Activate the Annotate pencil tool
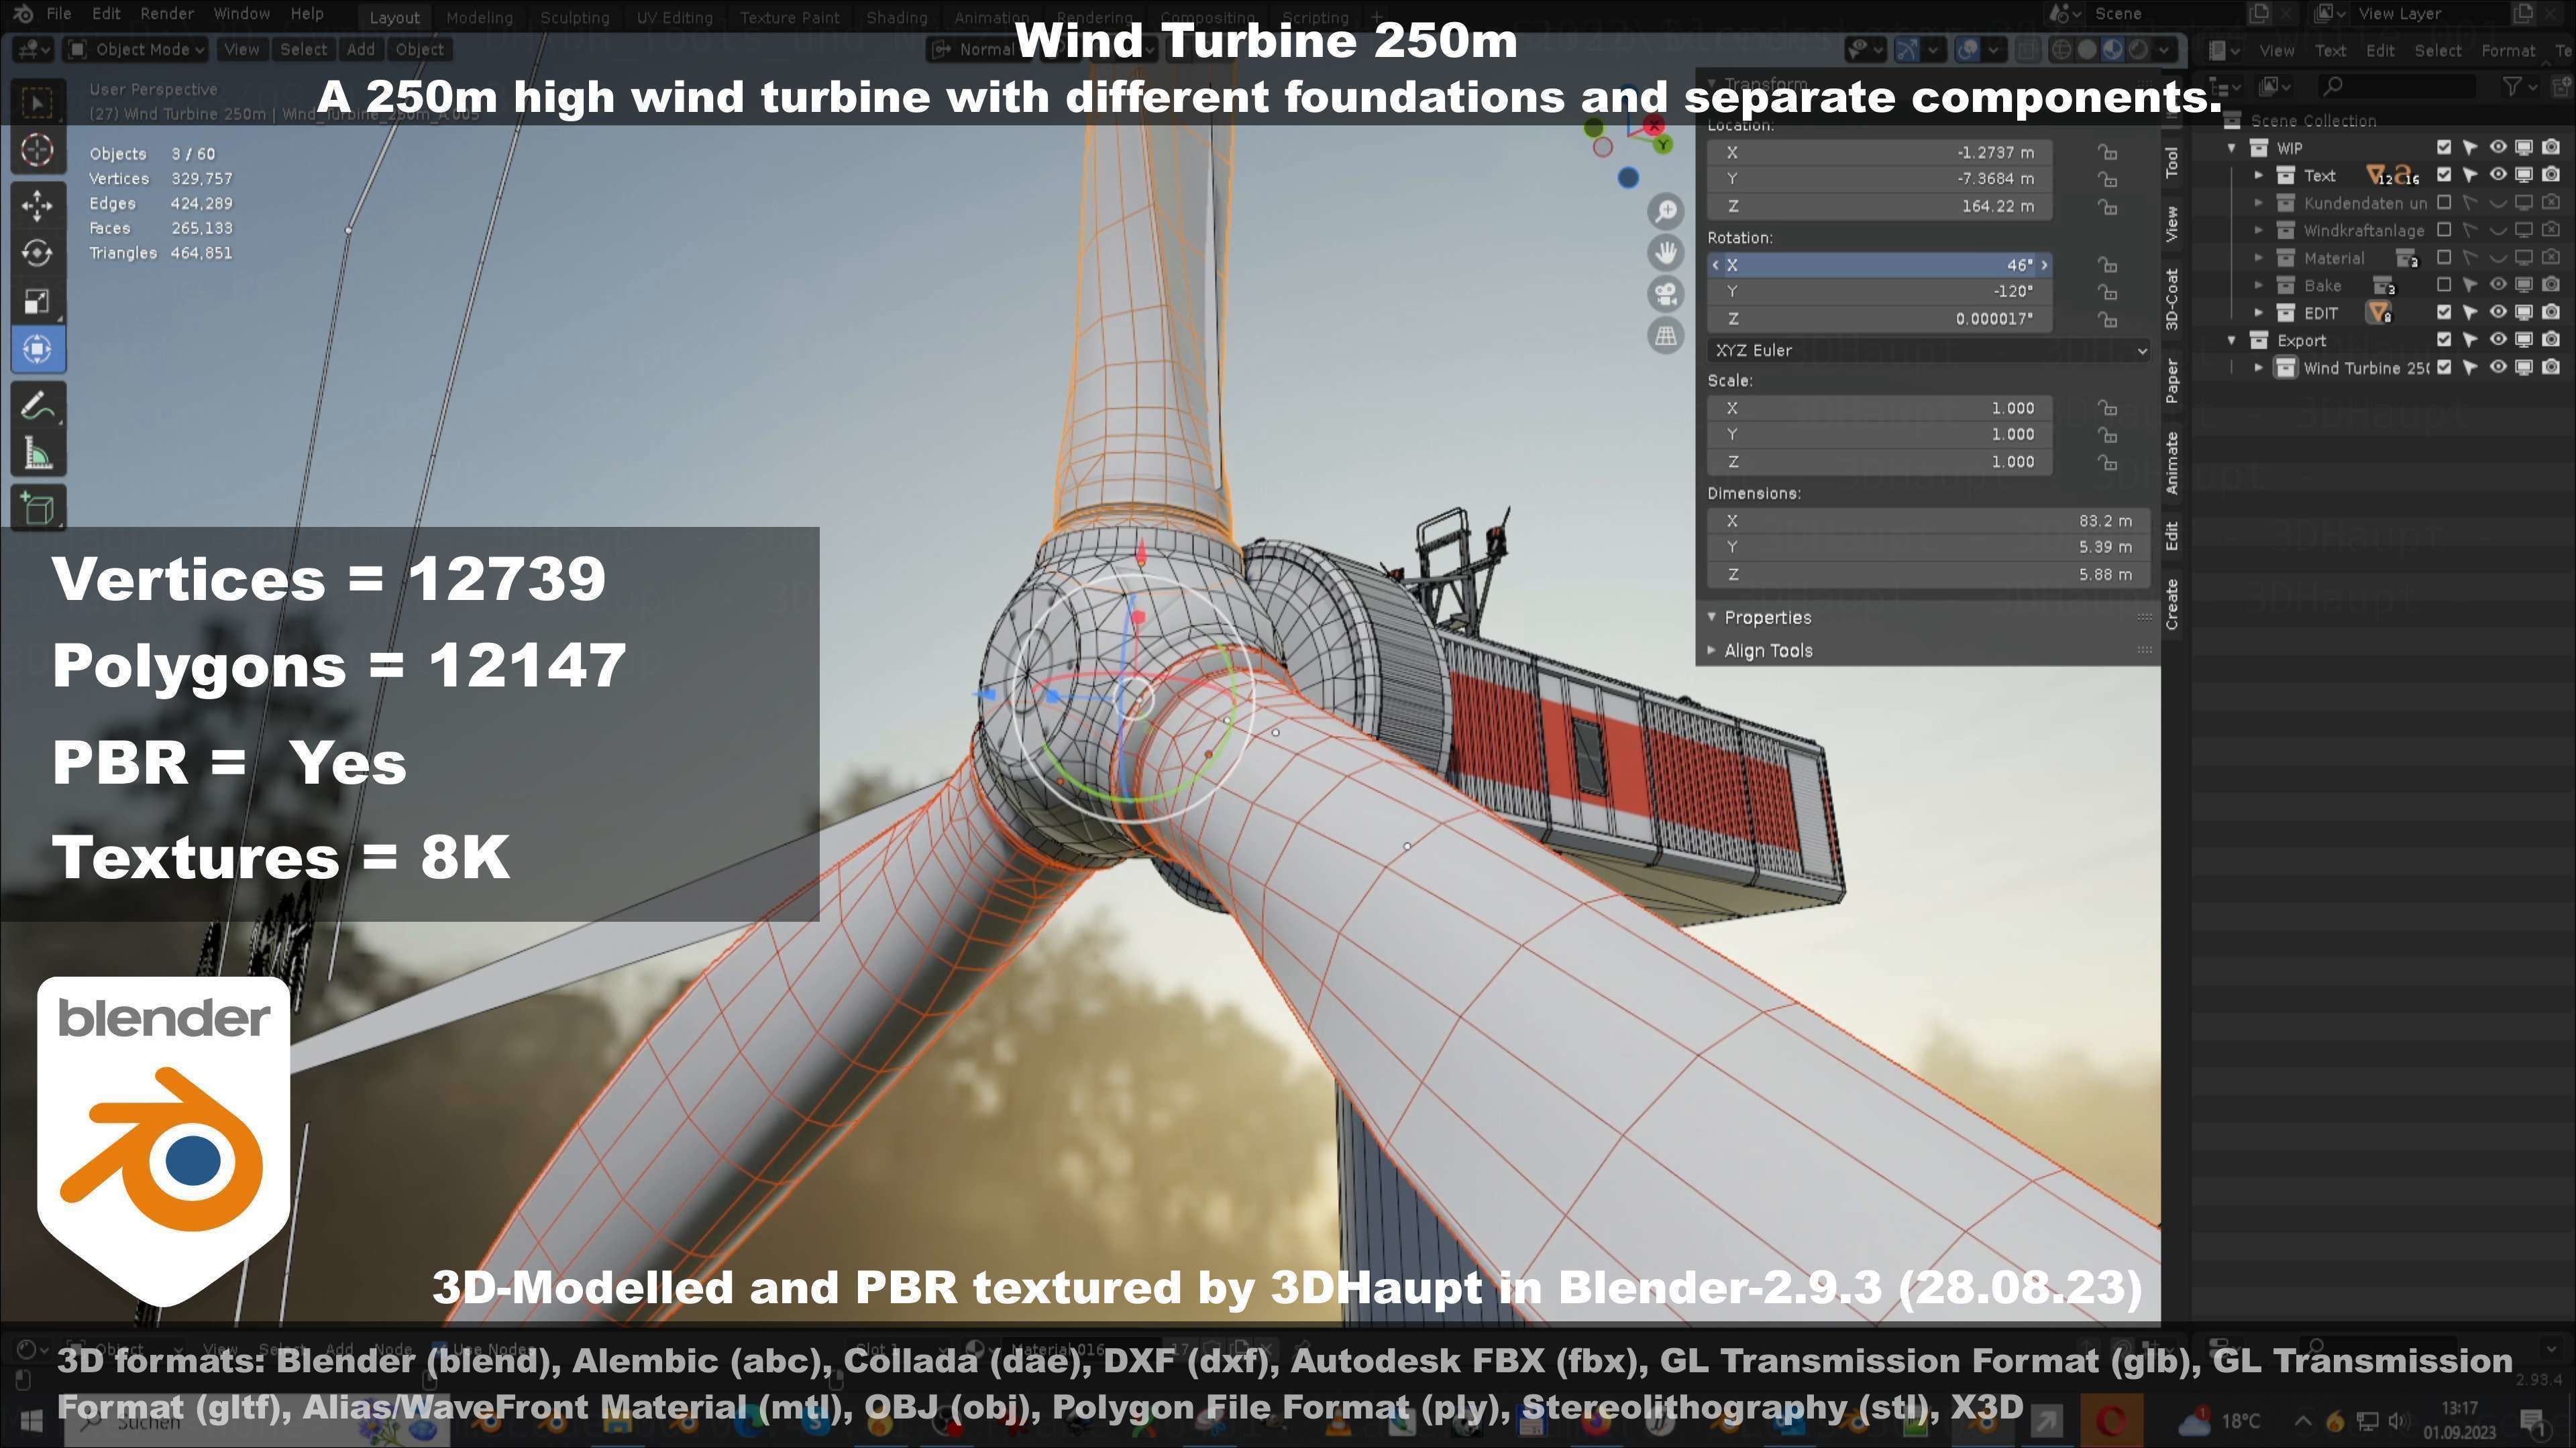 point(37,407)
